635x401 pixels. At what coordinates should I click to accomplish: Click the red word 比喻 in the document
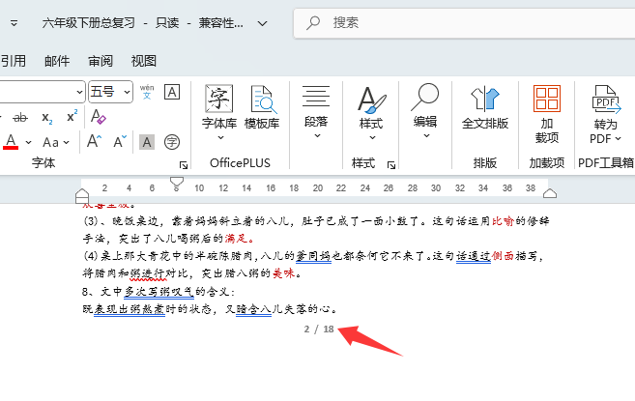tap(503, 221)
